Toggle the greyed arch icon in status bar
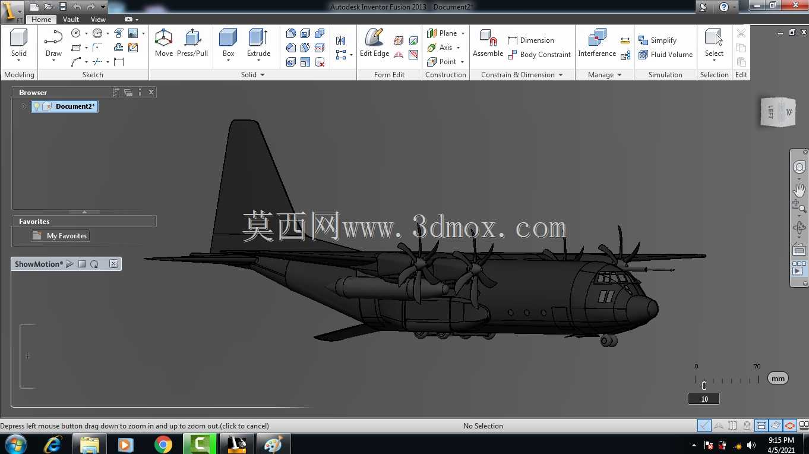The width and height of the screenshot is (809, 454). (718, 425)
